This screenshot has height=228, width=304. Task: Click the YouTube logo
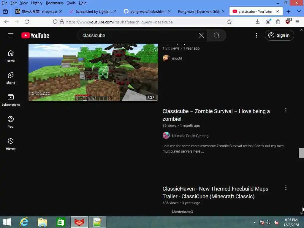coord(35,35)
